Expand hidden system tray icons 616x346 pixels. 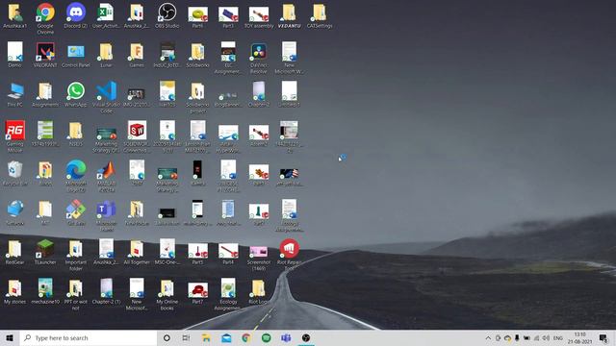click(x=488, y=337)
